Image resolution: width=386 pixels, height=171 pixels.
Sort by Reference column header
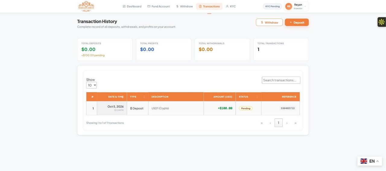tap(280, 97)
